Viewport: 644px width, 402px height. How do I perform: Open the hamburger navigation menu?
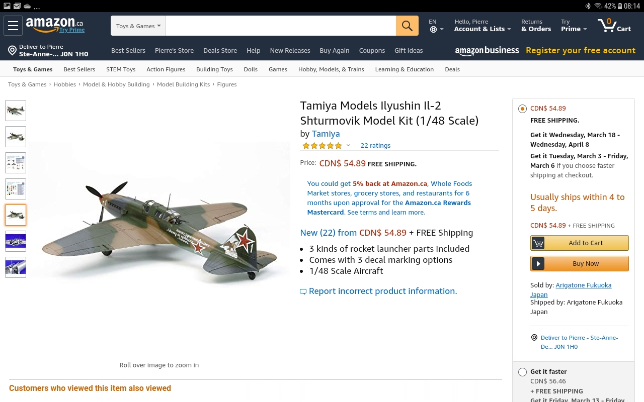tap(13, 26)
